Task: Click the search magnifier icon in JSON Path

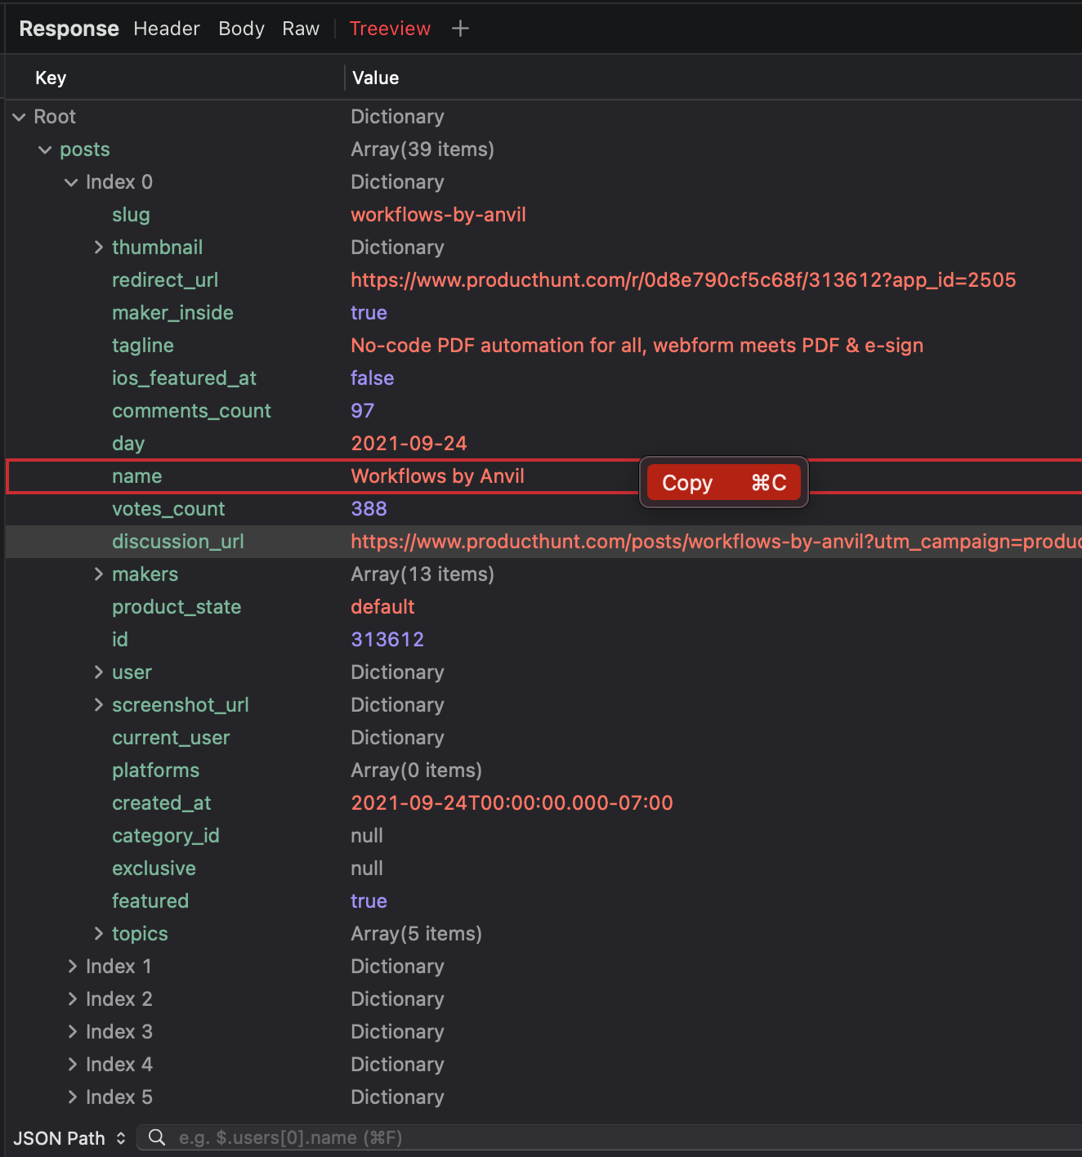Action: [x=157, y=1137]
